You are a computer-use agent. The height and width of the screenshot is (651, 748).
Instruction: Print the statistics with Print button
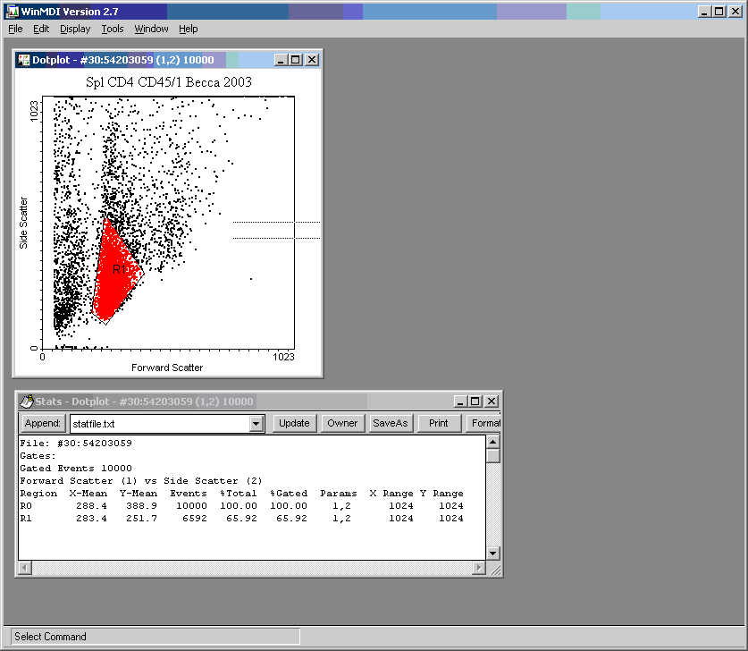point(439,423)
